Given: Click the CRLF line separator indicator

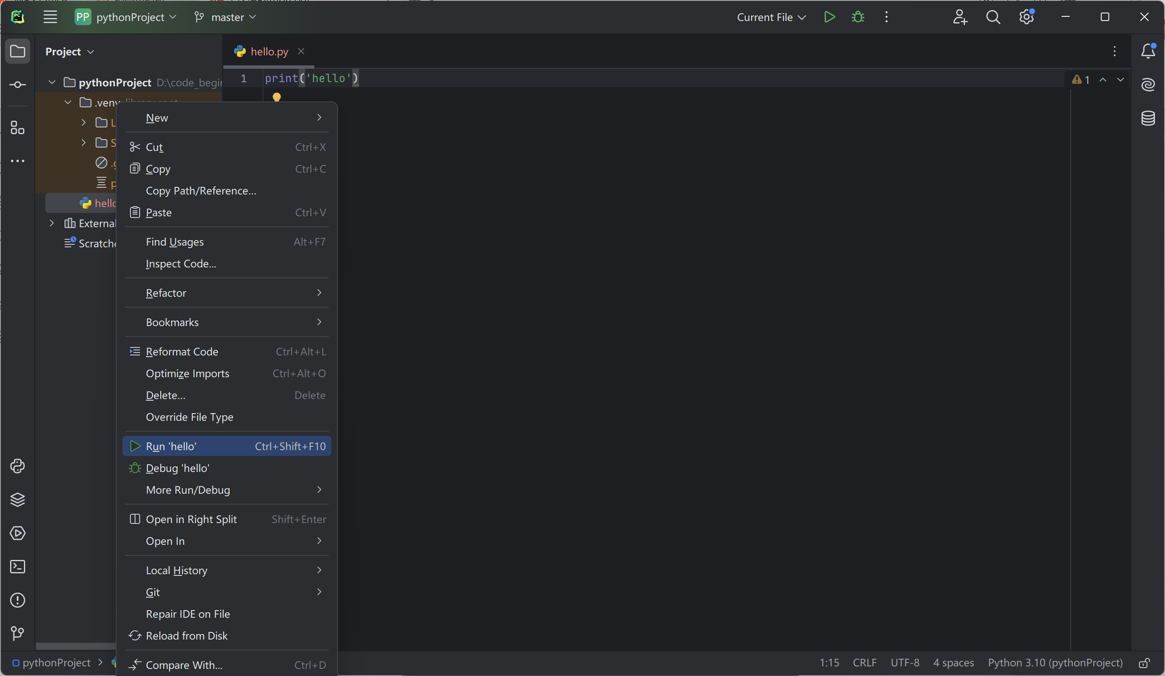Looking at the screenshot, I should coord(864,663).
